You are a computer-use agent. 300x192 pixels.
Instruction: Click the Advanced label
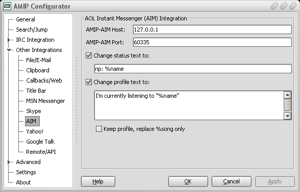tap(29, 162)
